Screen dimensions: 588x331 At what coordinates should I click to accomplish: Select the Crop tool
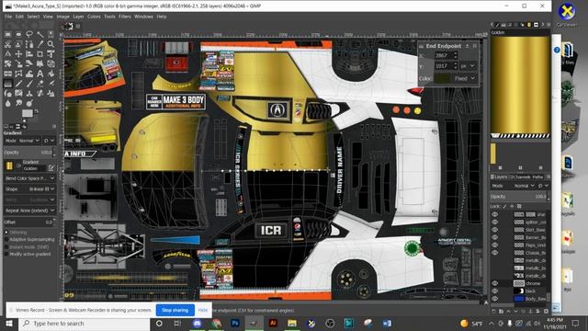tap(40, 54)
